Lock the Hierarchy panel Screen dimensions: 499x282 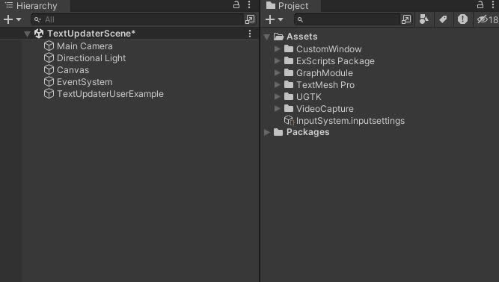click(x=236, y=4)
